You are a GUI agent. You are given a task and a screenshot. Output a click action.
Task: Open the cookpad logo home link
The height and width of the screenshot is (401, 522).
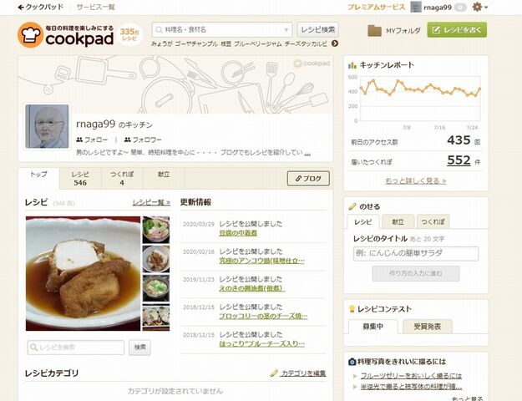pos(66,35)
